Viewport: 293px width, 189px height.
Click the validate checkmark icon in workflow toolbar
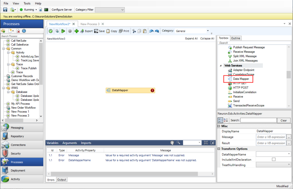click(51, 31)
